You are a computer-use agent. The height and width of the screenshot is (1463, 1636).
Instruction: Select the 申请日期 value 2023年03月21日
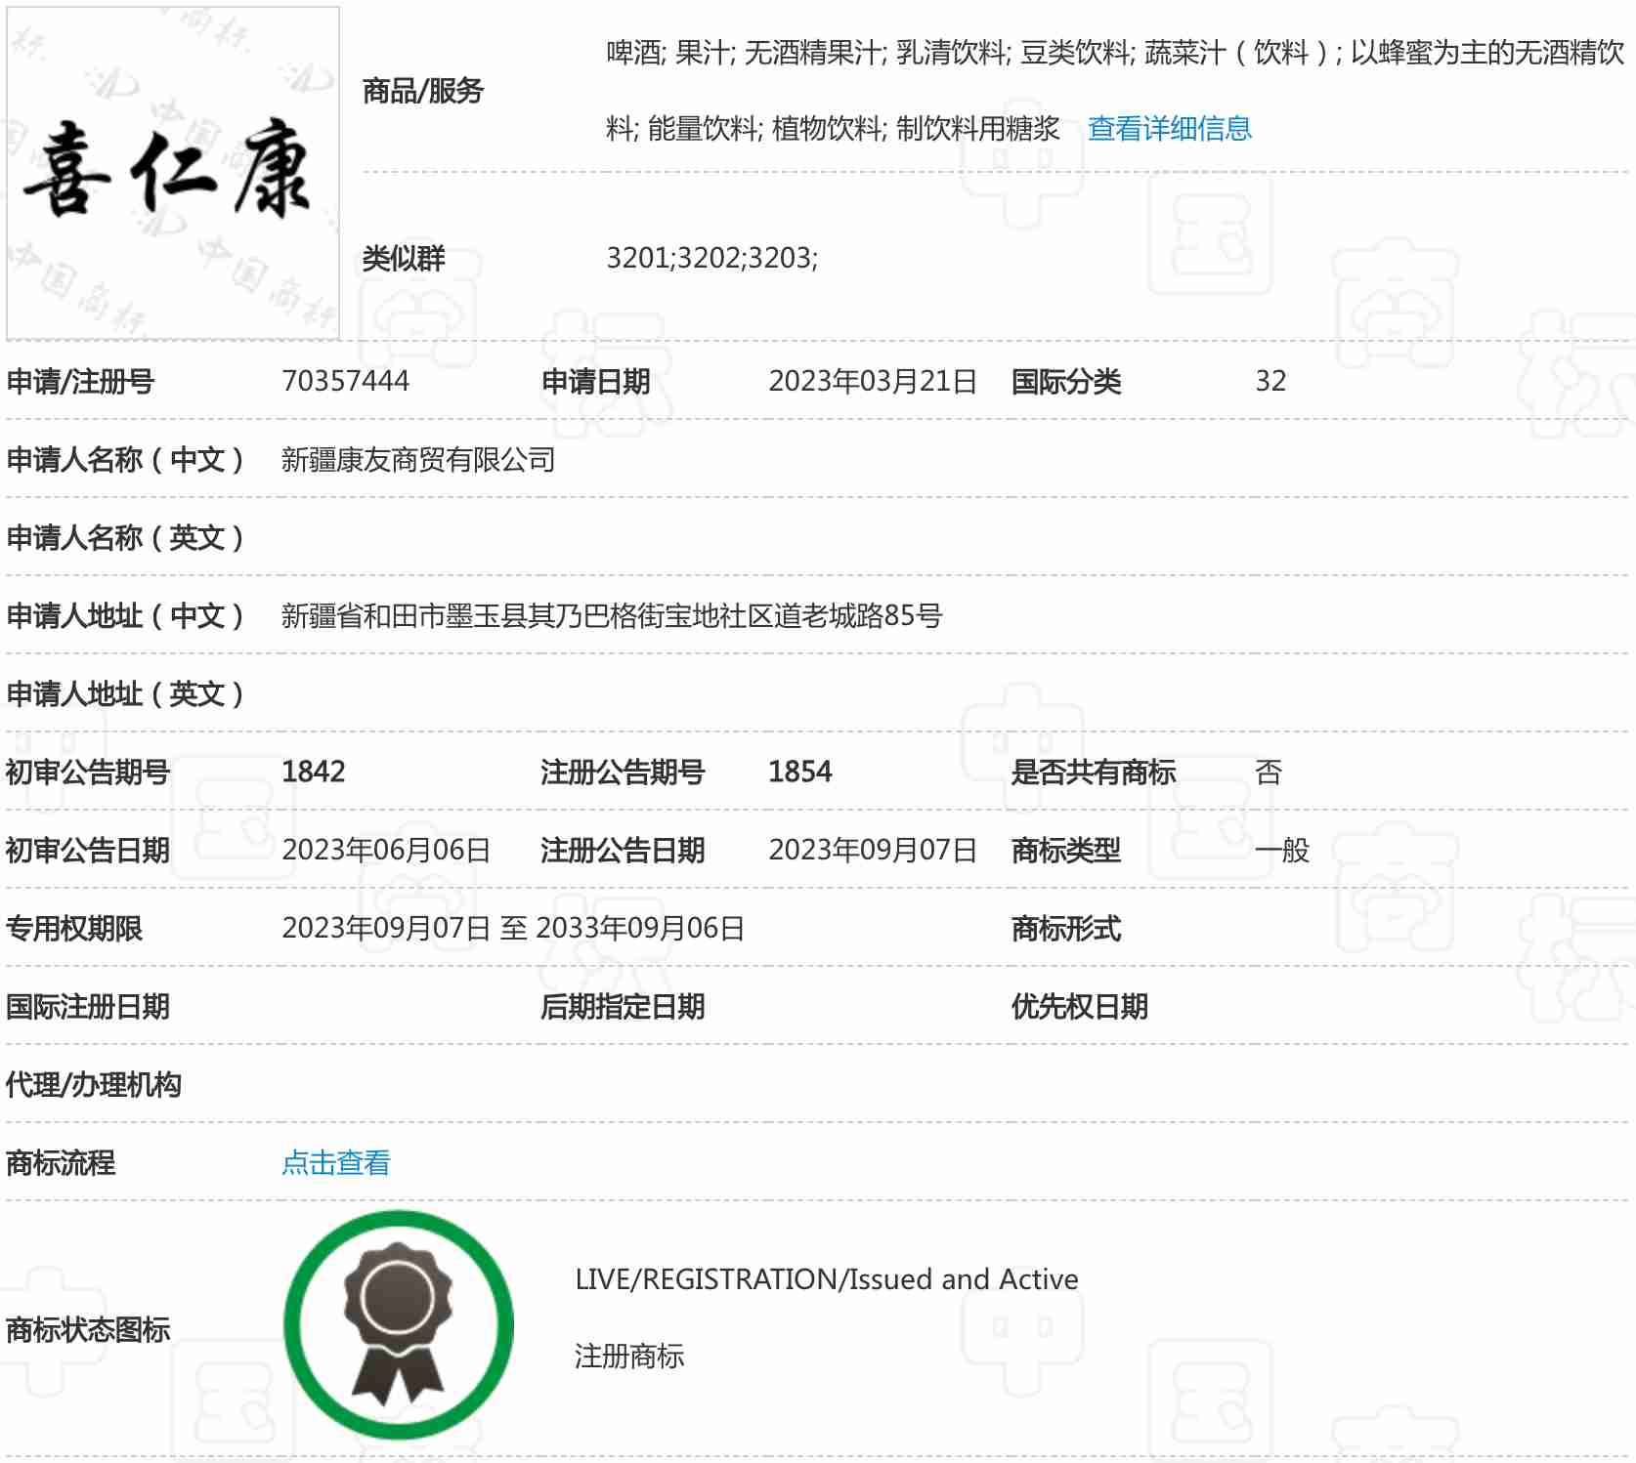tap(872, 381)
